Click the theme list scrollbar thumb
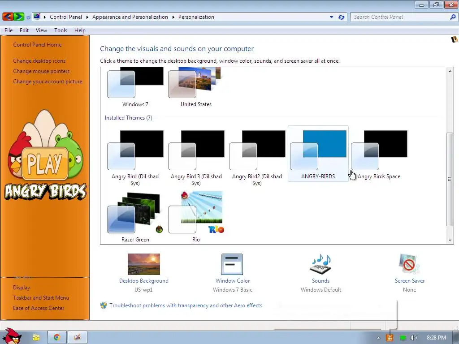Image resolution: width=459 pixels, height=344 pixels. pyautogui.click(x=450, y=179)
